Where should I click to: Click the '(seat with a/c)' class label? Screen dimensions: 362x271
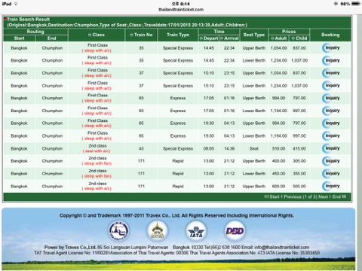click(97, 151)
